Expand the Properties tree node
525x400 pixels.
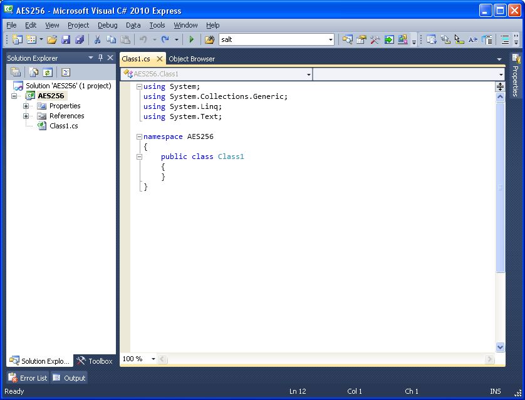[26, 106]
